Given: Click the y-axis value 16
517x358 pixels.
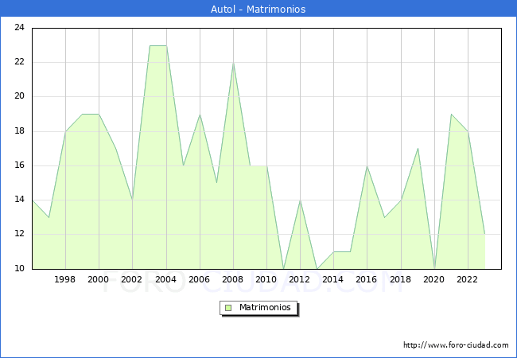Looking at the screenshot, I should 20,165.
